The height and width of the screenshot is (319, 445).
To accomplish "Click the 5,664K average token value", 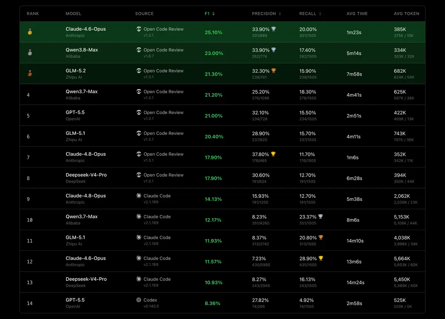I will click(x=402, y=258).
